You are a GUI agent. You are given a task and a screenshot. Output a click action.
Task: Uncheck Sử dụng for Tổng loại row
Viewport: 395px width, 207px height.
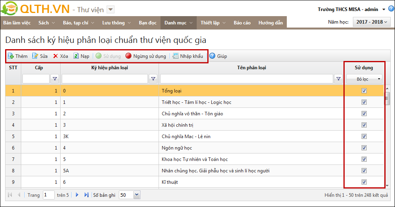[x=364, y=91]
